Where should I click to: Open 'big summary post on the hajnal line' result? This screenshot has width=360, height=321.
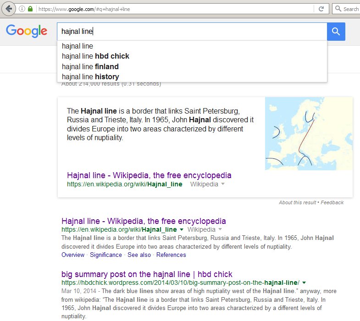tap(147, 274)
